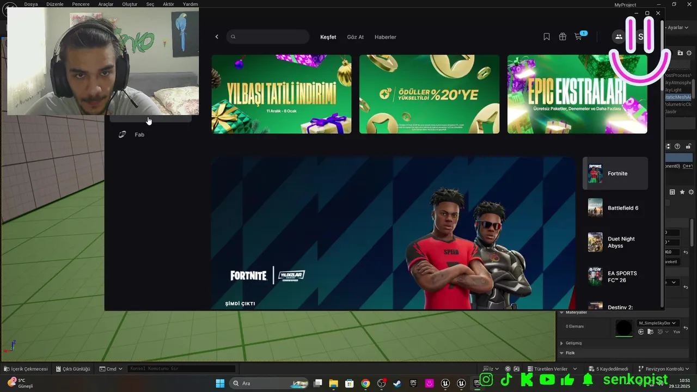Select Duet Night Abyss in featured list
Screen dimensions: 697x392
[x=615, y=242]
